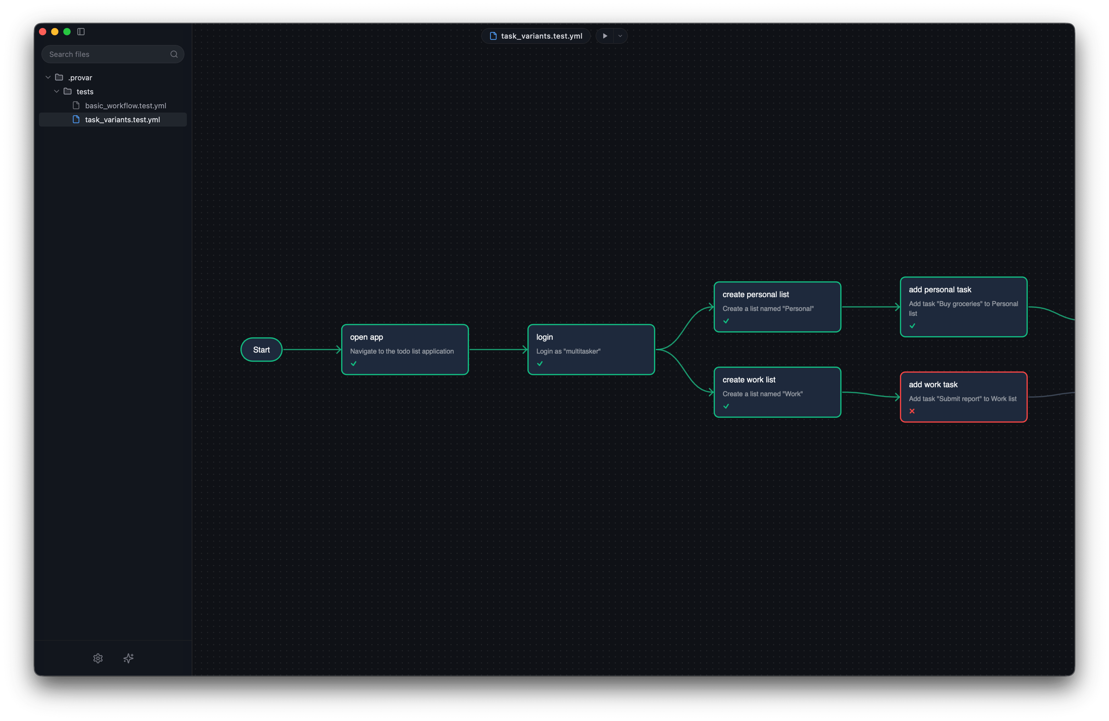Viewport: 1109px width, 721px height.
Task: Open run options dropdown arrow
Action: click(620, 36)
